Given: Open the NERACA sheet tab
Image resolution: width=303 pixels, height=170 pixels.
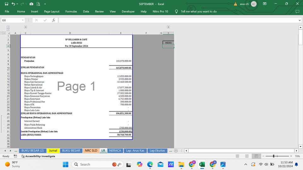Looking at the screenshot, I should (115, 150).
